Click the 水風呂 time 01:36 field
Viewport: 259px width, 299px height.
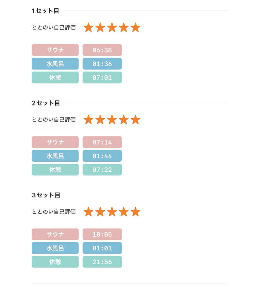(102, 64)
